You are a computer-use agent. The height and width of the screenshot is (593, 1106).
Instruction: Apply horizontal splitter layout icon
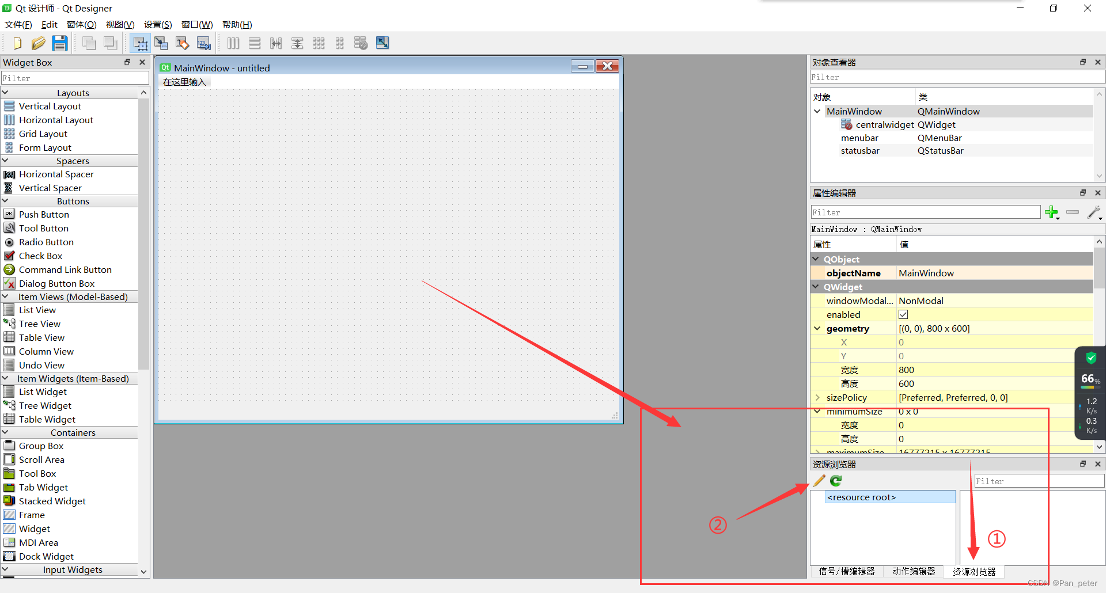pos(276,43)
